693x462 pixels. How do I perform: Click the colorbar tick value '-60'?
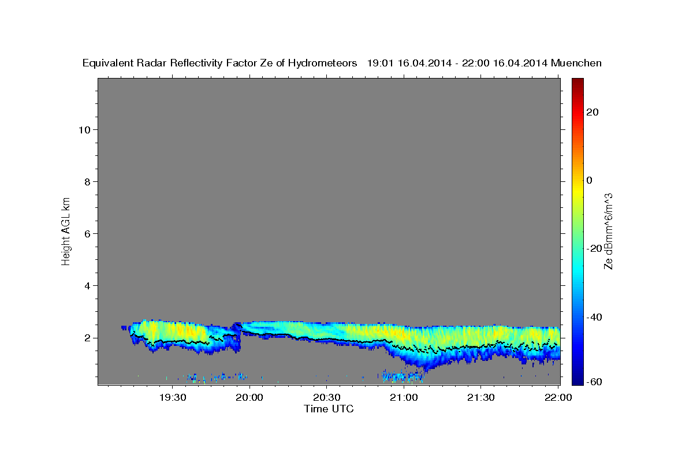594,382
